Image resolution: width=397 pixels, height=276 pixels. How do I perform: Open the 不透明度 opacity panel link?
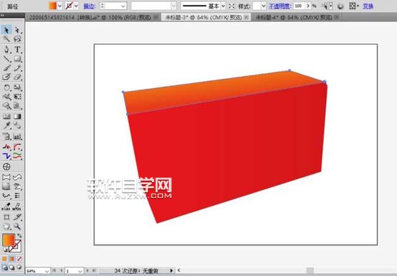pyautogui.click(x=280, y=6)
